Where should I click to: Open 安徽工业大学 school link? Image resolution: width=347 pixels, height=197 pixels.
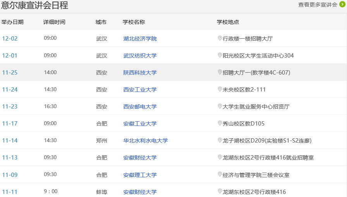(x=140, y=124)
